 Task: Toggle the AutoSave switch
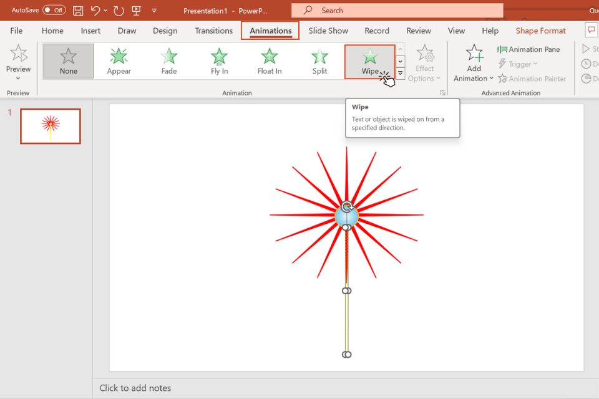(x=54, y=11)
